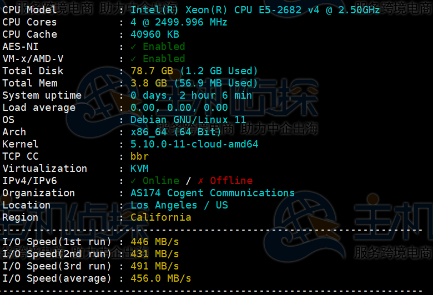
Task: Click the Region label
Action: pyautogui.click(x=21, y=217)
